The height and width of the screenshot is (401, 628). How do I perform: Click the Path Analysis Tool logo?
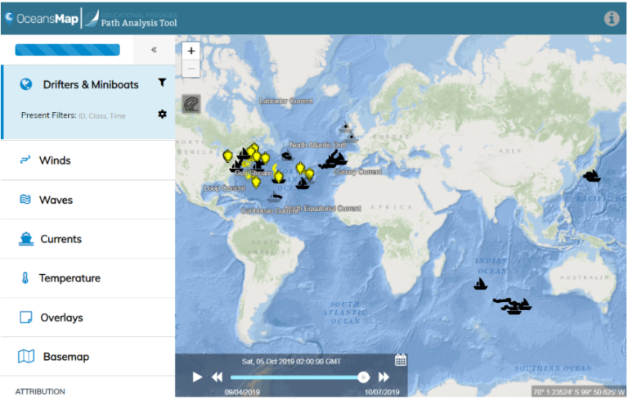(x=132, y=19)
